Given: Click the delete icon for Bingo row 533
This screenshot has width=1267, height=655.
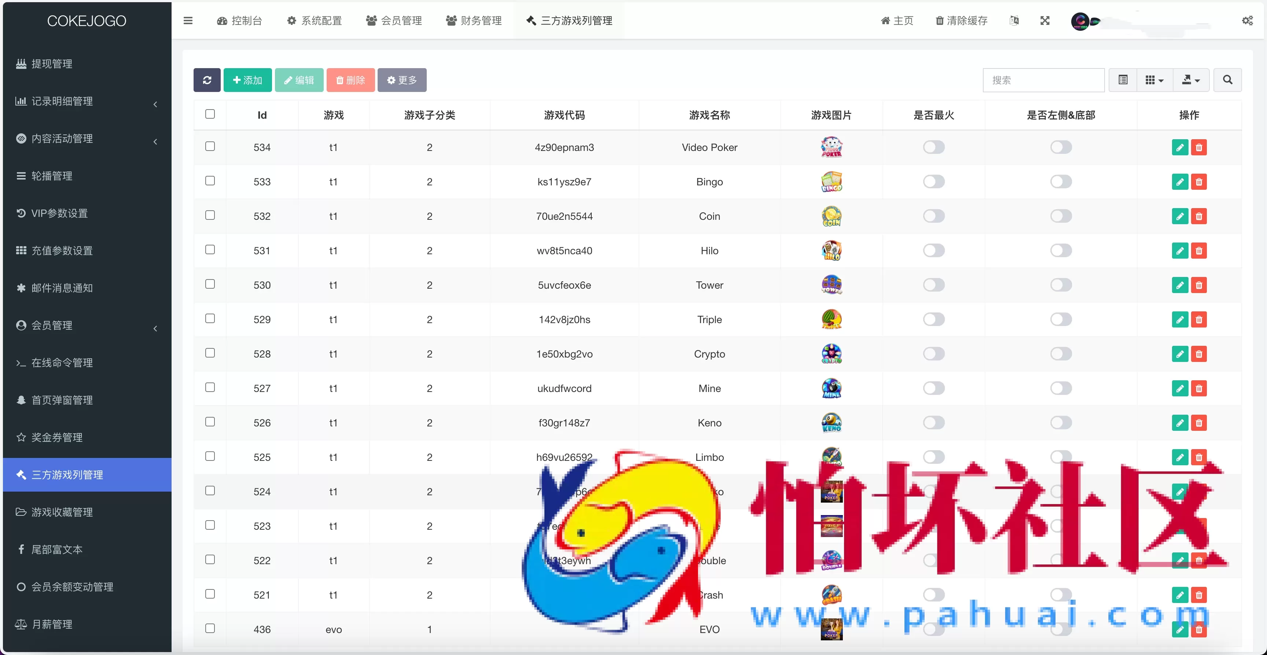Looking at the screenshot, I should [x=1199, y=181].
